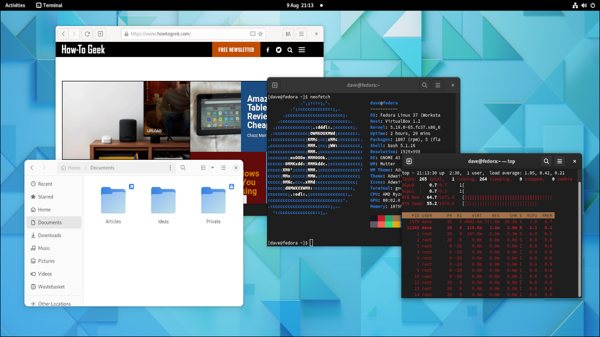Click the Amazon tablet article photo

point(215,116)
